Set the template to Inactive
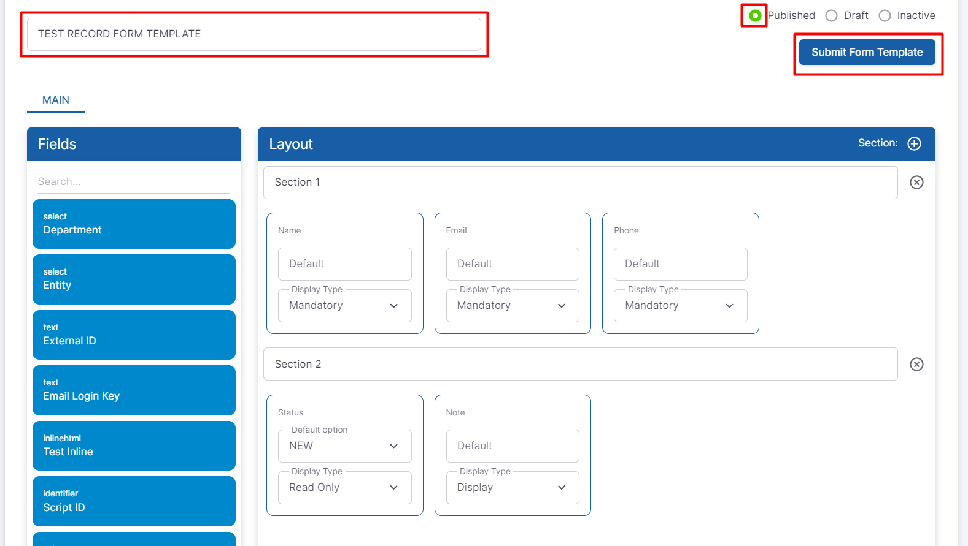968x546 pixels. (885, 16)
